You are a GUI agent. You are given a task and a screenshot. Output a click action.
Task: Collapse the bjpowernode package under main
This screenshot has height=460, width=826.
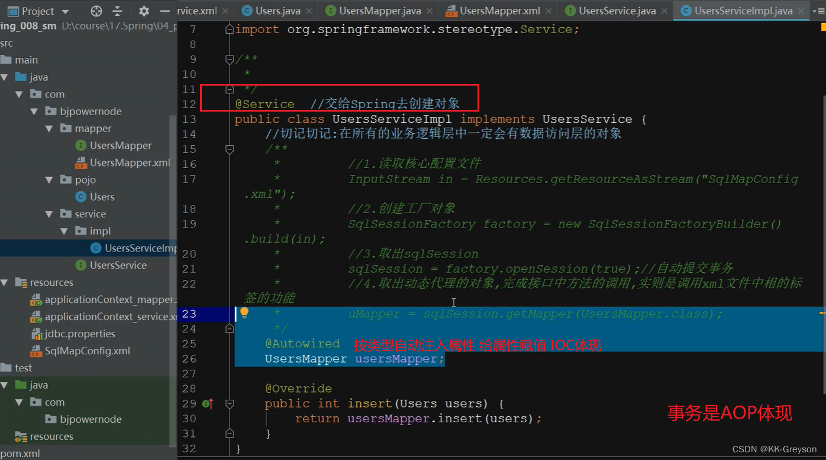click(x=34, y=112)
